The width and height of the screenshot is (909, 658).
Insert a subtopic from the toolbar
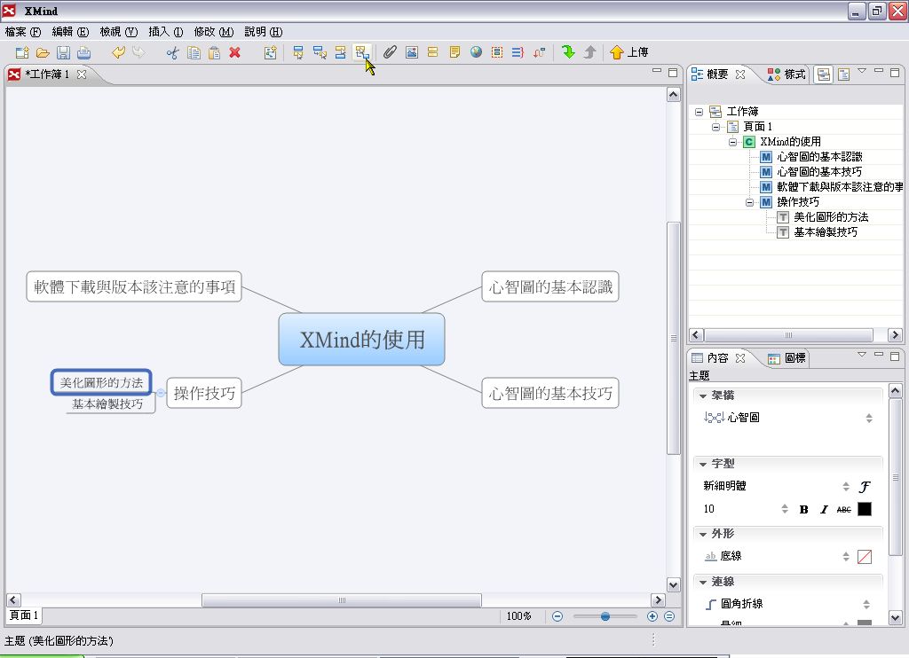[320, 52]
